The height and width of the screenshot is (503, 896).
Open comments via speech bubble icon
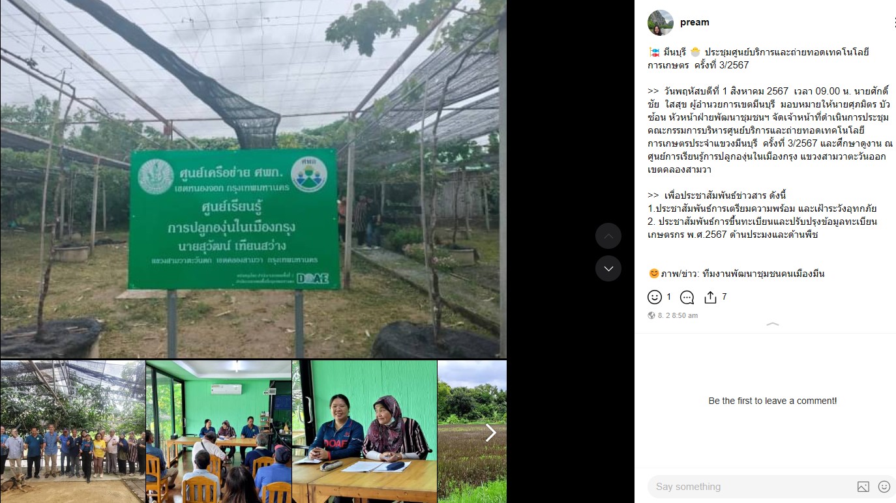[687, 298]
